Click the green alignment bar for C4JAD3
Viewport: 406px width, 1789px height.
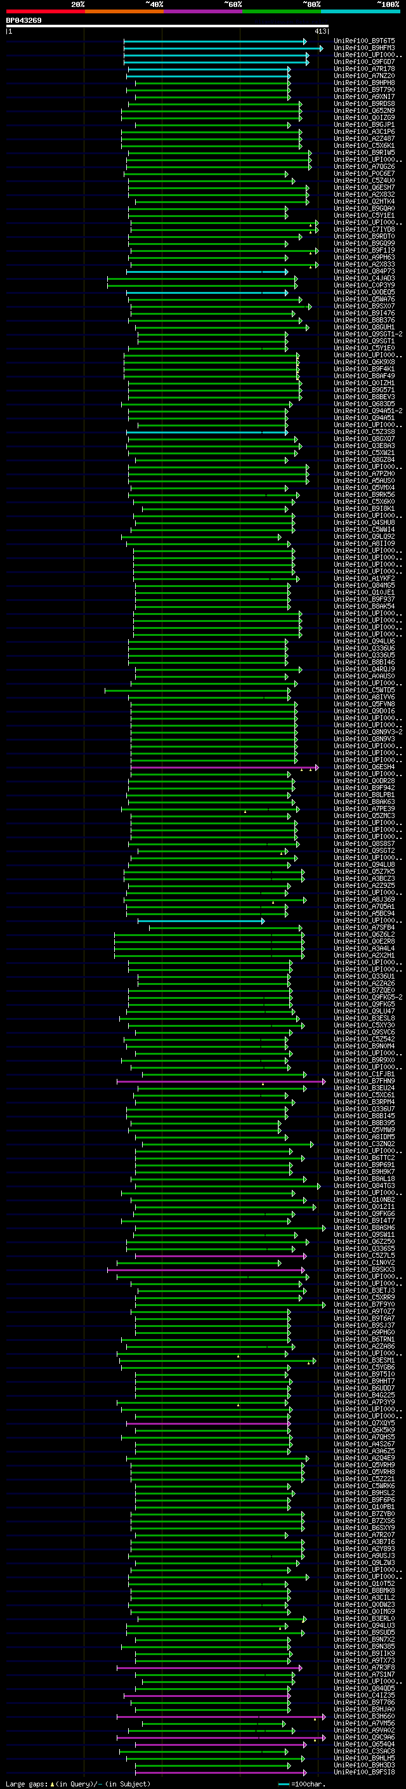click(202, 279)
